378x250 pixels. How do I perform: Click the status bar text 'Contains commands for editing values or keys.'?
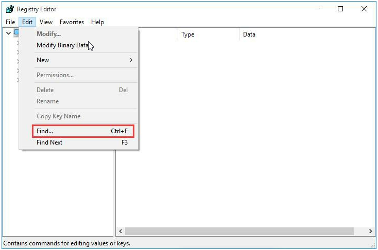click(67, 243)
